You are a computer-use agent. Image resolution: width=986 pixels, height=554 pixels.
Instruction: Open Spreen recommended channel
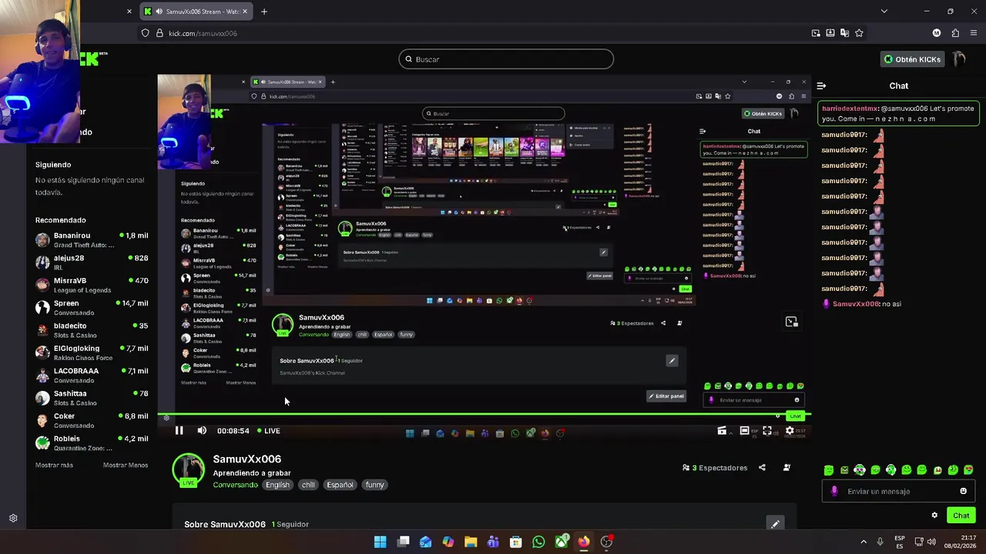pyautogui.click(x=92, y=308)
